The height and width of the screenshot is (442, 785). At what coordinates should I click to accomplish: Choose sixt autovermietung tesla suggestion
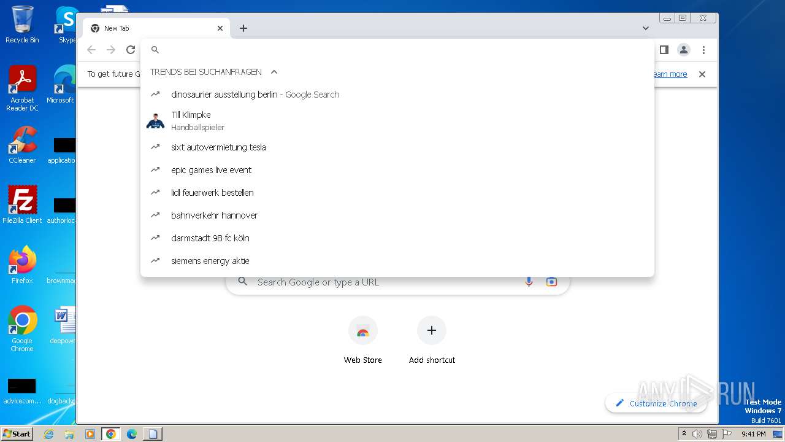tap(397, 147)
